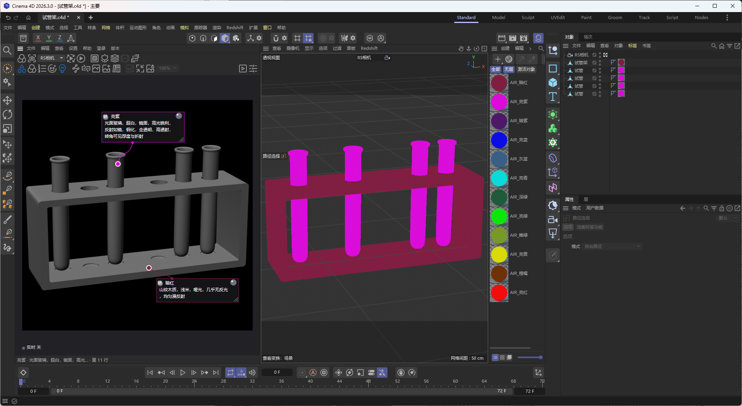Click the 激活对象 material filter button
This screenshot has width=742, height=406.
pyautogui.click(x=526, y=69)
